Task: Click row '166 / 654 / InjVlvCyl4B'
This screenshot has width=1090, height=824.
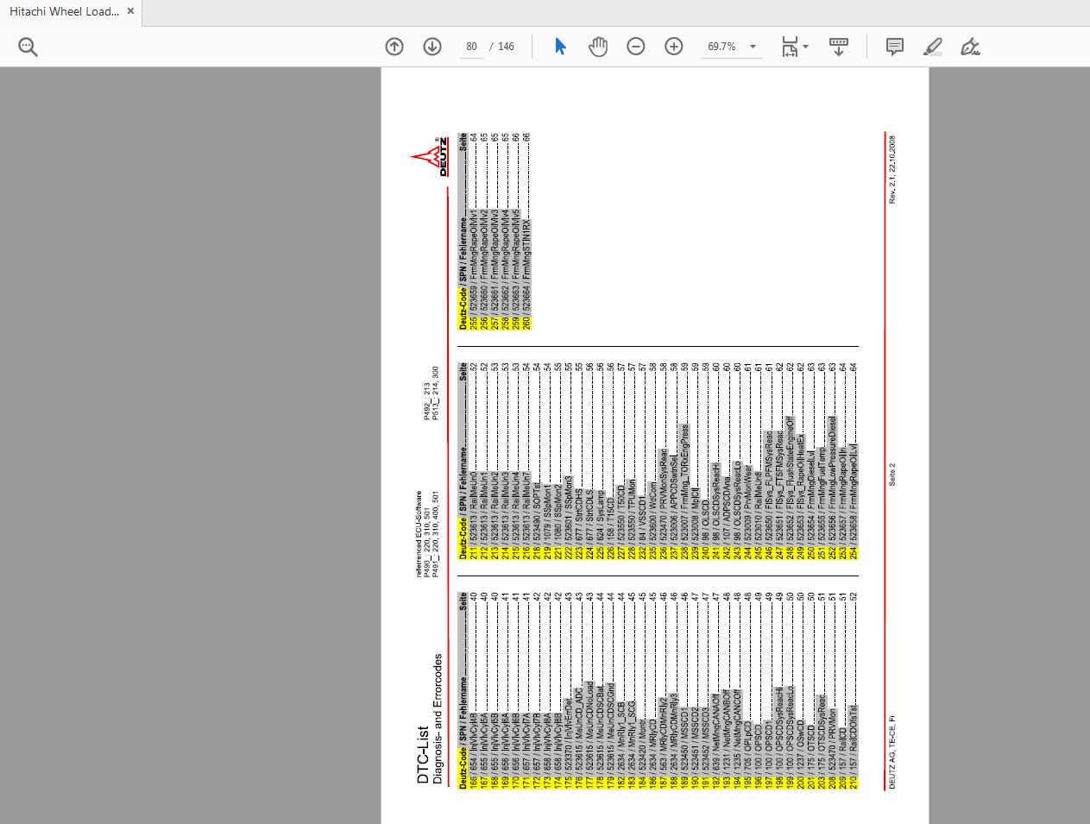Action: pos(473,690)
